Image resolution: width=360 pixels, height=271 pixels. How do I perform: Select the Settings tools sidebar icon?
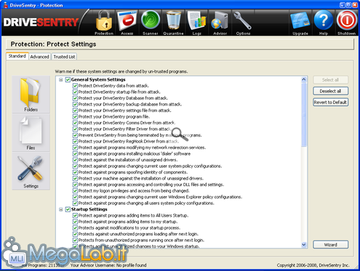coord(31,171)
